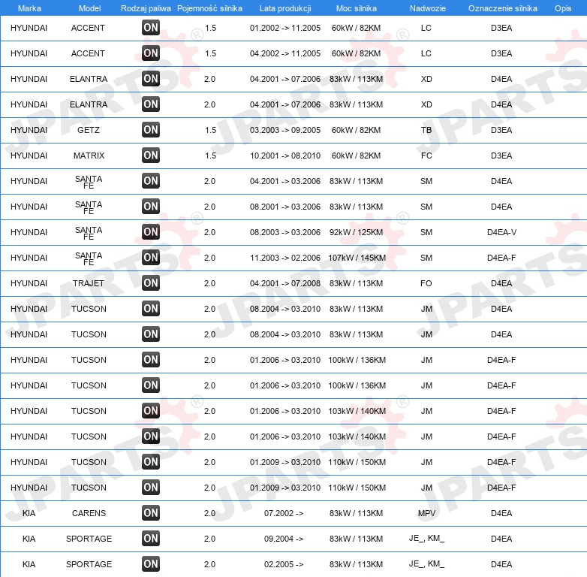Screen dimensions: 587x577
Task: Click the production date 09.2004 ->
Action: 284,539
